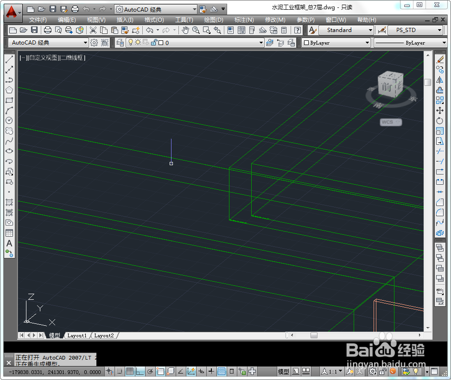451x380 pixels.
Task: Select the Fillet modify tool
Action: click(440, 213)
